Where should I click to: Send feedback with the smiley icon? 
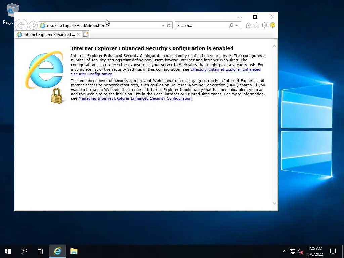click(x=273, y=25)
